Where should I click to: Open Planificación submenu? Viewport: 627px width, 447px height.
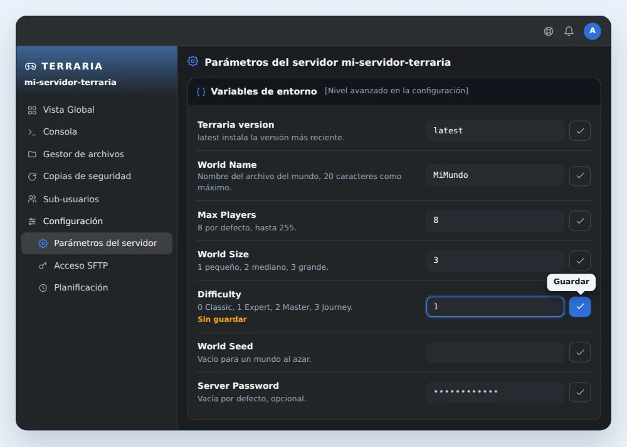[x=97, y=288]
